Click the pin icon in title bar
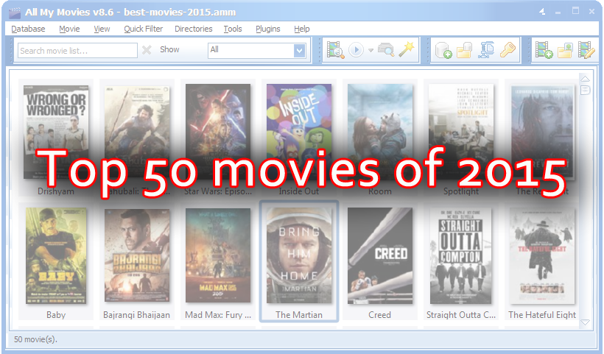604x354 pixels. (542, 12)
